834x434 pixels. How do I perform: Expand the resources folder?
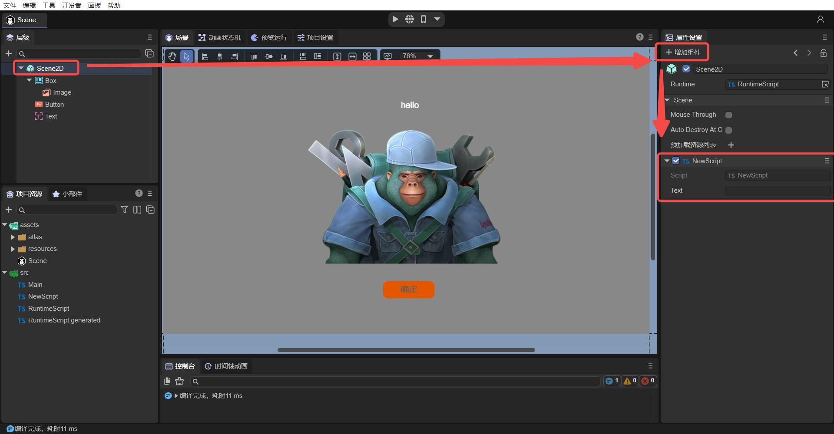pyautogui.click(x=13, y=249)
